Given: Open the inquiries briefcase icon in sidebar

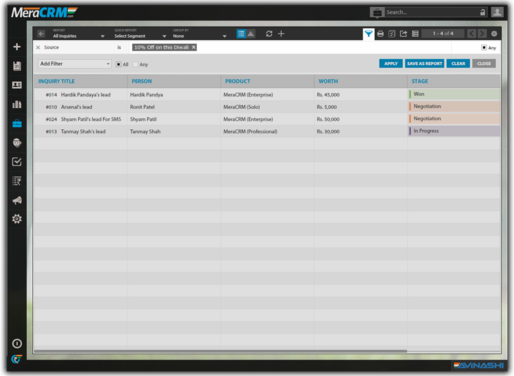Looking at the screenshot, I should pyautogui.click(x=16, y=124).
